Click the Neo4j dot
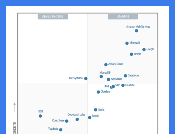 [x=90, y=118]
